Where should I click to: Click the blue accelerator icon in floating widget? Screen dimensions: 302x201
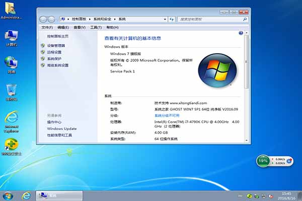289,161
